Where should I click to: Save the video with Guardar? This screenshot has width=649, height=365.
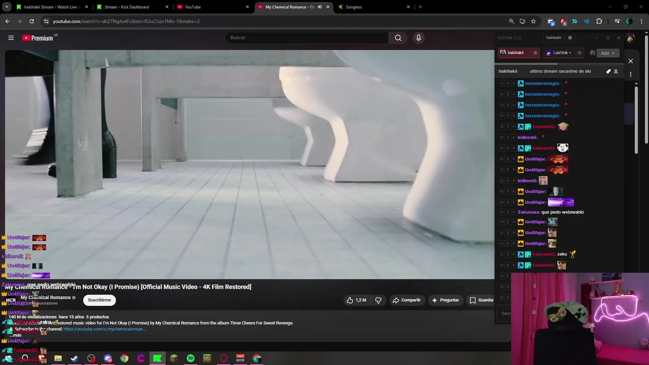click(481, 300)
